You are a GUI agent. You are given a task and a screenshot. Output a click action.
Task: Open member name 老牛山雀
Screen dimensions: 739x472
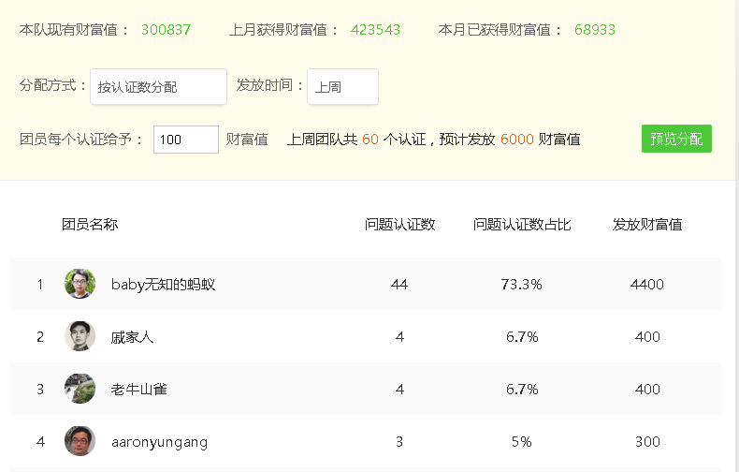[139, 390]
